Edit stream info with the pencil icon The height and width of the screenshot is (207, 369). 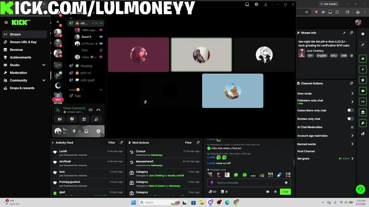[344, 33]
